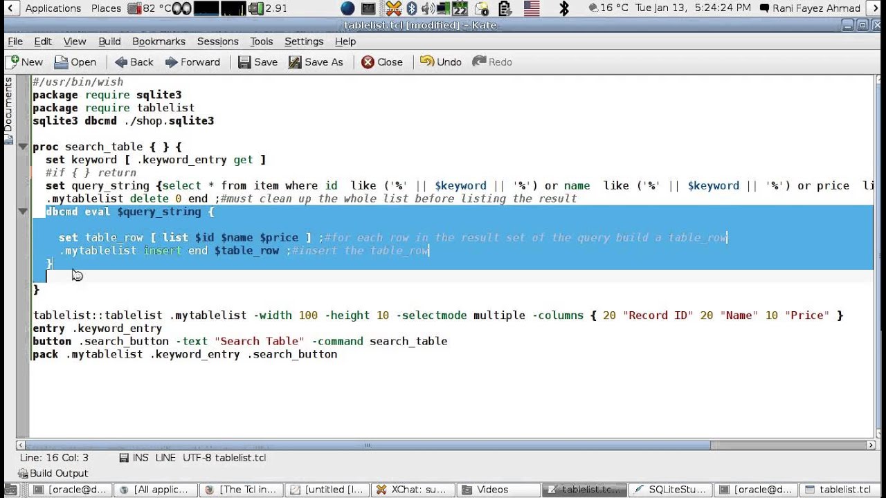
Task: Open the Bookmarks menu
Action: pyautogui.click(x=159, y=41)
